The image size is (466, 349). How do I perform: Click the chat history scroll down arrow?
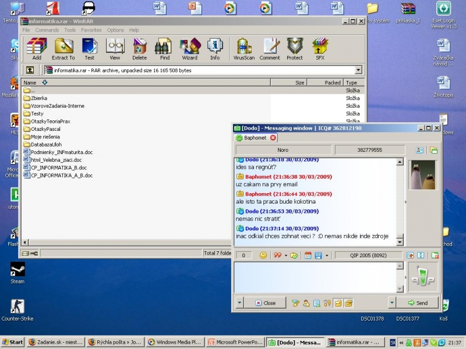point(400,242)
